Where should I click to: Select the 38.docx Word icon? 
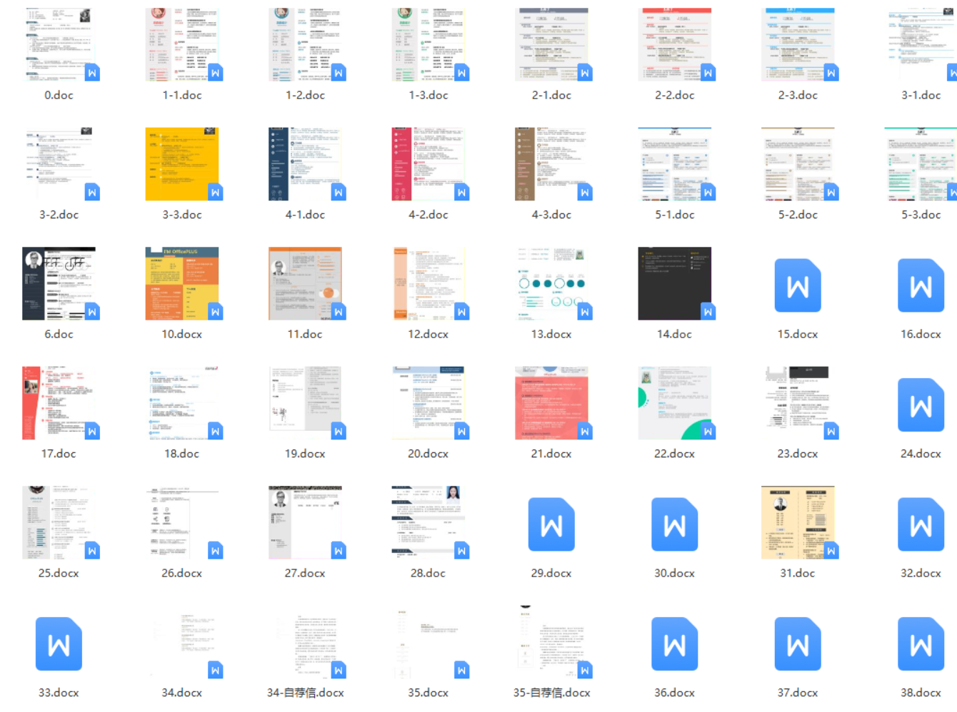(920, 644)
